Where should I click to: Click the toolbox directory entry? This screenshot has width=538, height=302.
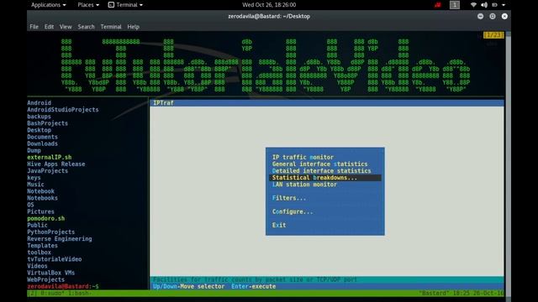tap(40, 253)
